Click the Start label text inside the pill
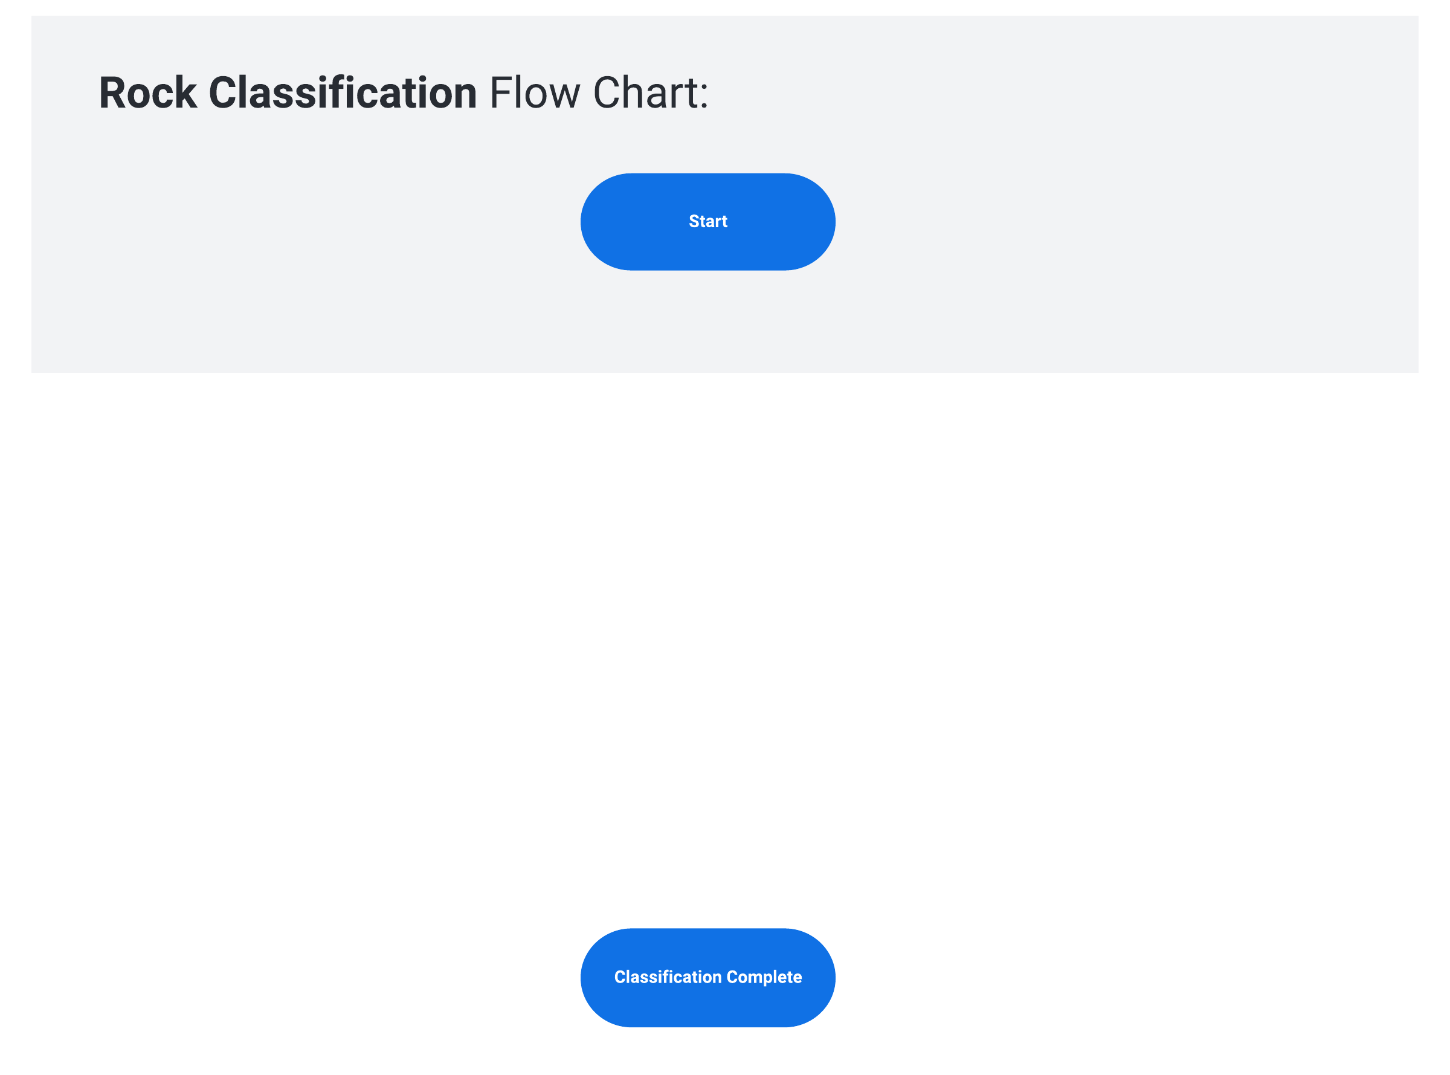This screenshot has height=1075, width=1450. tap(707, 221)
